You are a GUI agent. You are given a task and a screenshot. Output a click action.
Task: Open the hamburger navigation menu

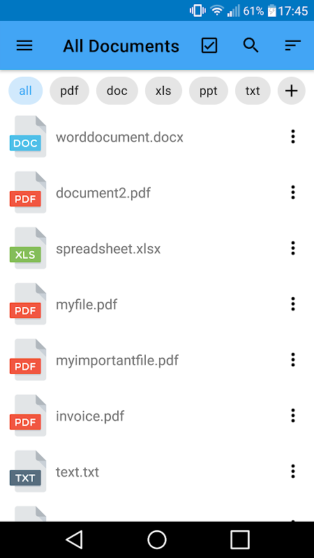click(x=24, y=45)
